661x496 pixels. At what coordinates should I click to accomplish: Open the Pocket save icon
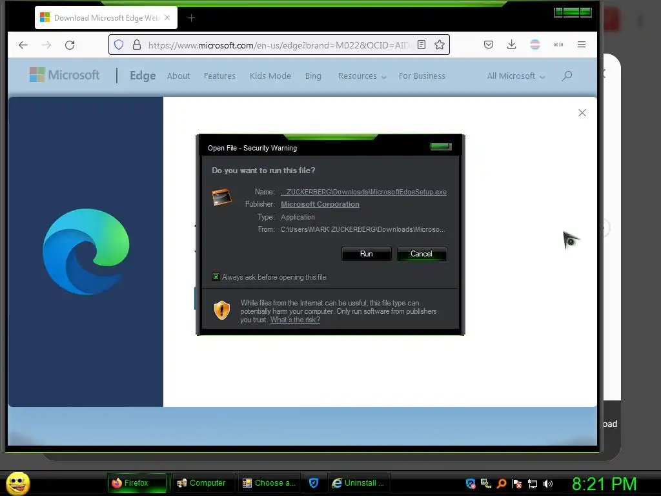coord(489,45)
